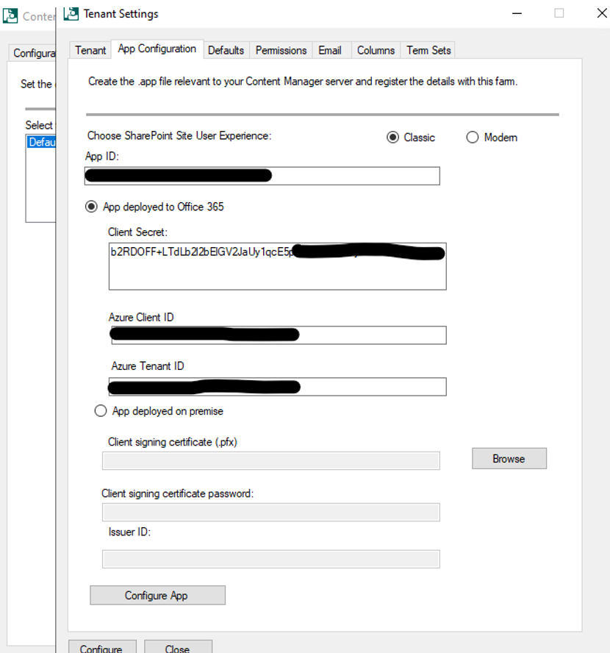Screen dimensions: 610x653
Task: Open the Defaults tab
Action: [226, 50]
